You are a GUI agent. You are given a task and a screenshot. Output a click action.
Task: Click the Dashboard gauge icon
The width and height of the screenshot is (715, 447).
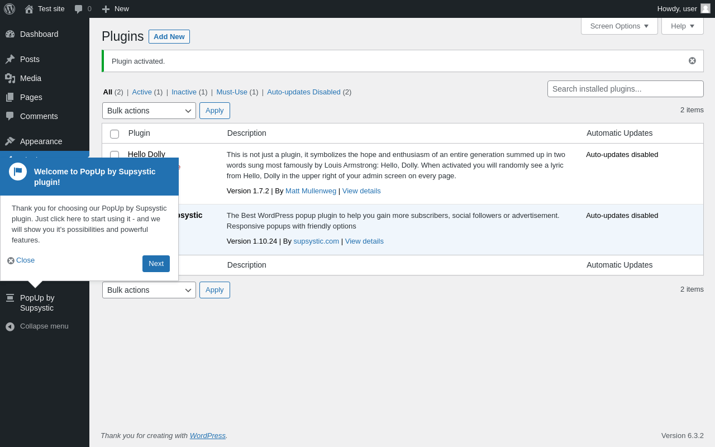click(10, 34)
